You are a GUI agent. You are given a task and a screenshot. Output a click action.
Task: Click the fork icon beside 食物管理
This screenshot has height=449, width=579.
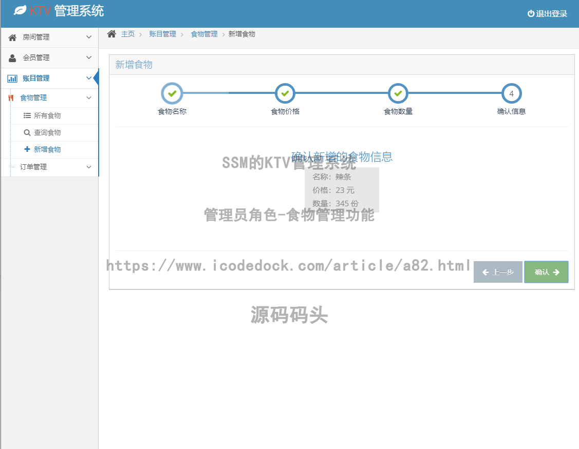10,97
